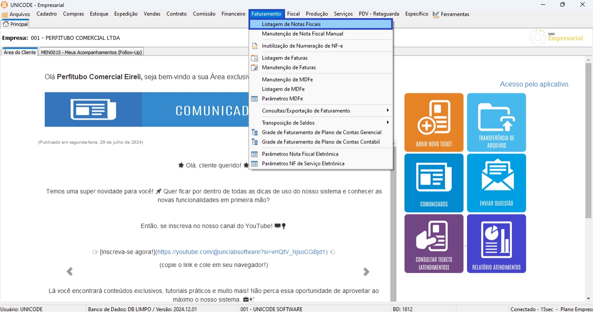Click the Enviar Sugestão envelope tile
This screenshot has height=312, width=593.
pyautogui.click(x=496, y=183)
